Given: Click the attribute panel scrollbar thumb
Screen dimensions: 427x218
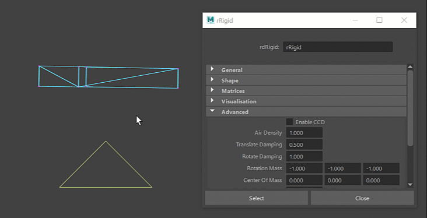Looking at the screenshot, I should pyautogui.click(x=410, y=108).
